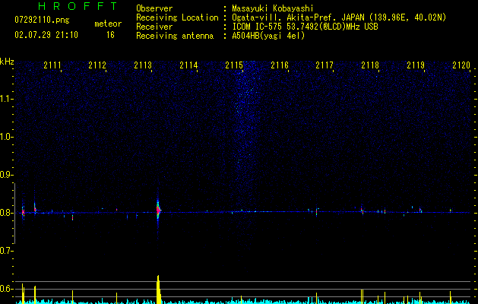The image size is (478, 304).
Task: Click the 0.7 frequency axis label
Action: (6, 251)
